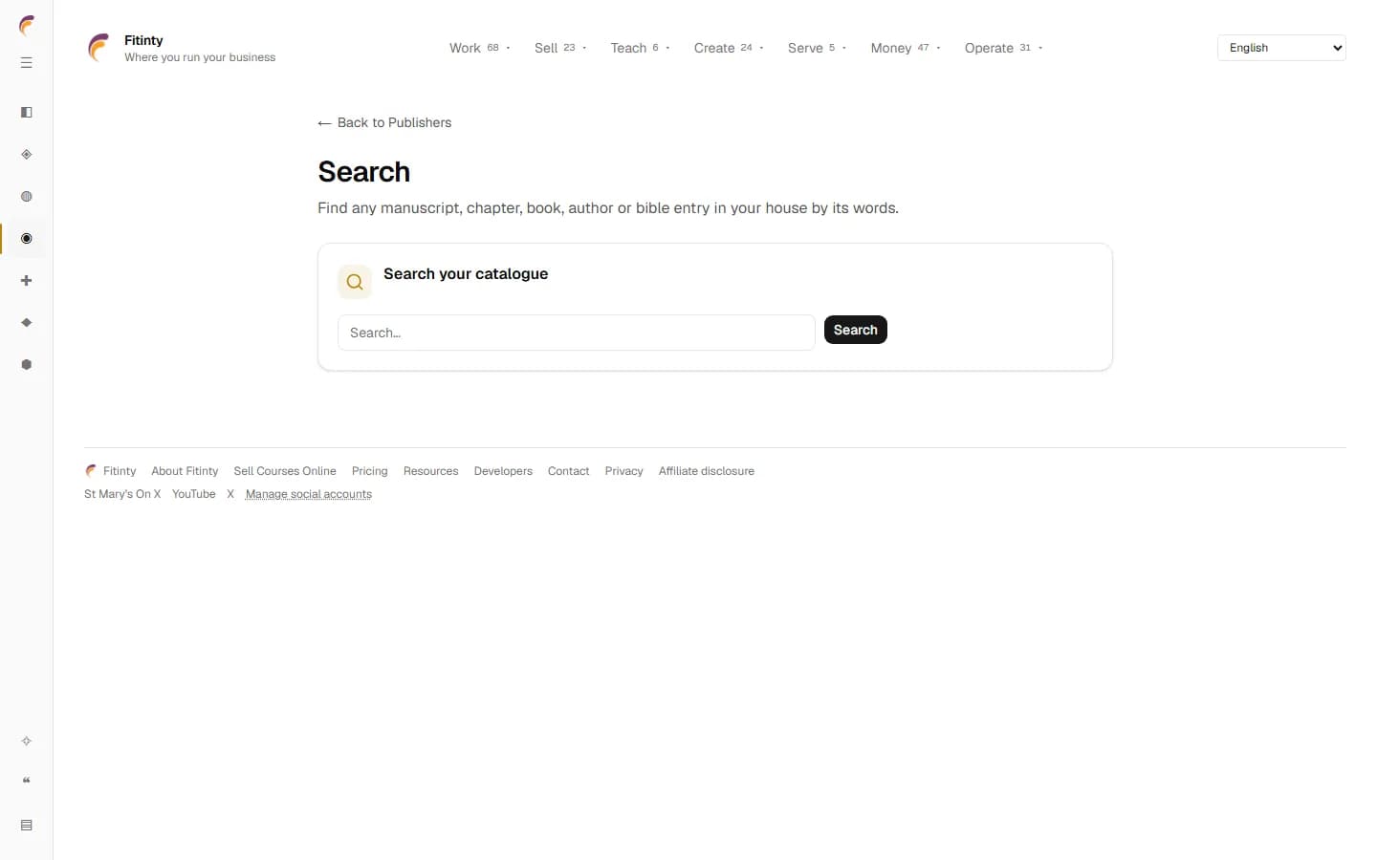The image size is (1377, 860).
Task: Open the YouTube footer link
Action: point(194,494)
